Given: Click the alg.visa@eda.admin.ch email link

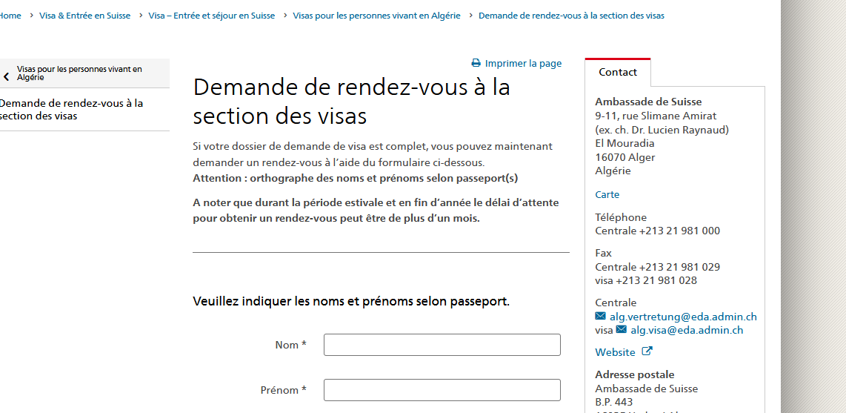Looking at the screenshot, I should click(x=687, y=330).
